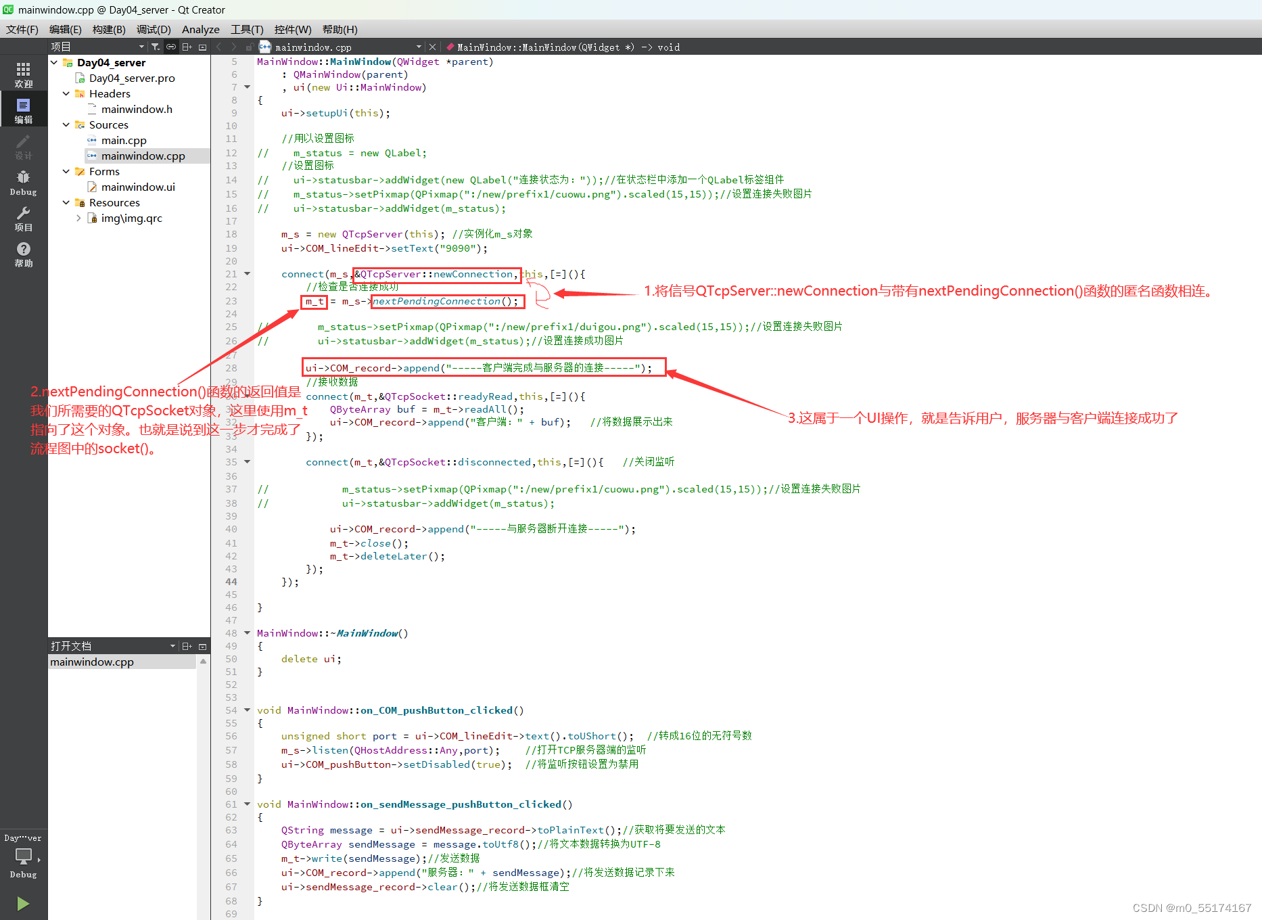This screenshot has height=920, width=1262.
Task: Split the 项目 project panel
Action: coord(187,47)
